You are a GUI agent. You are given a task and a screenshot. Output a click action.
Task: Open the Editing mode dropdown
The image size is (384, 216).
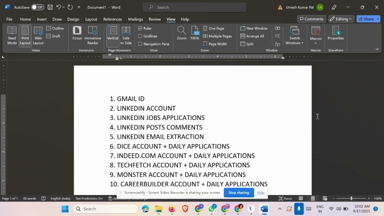point(341,19)
